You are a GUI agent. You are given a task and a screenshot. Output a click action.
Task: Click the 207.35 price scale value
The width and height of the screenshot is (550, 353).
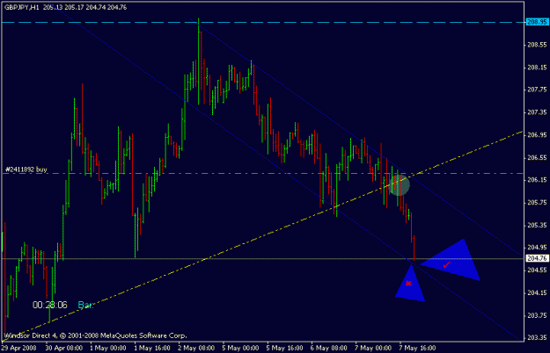click(537, 112)
